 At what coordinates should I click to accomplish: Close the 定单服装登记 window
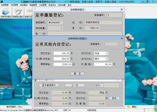coord(122,9)
